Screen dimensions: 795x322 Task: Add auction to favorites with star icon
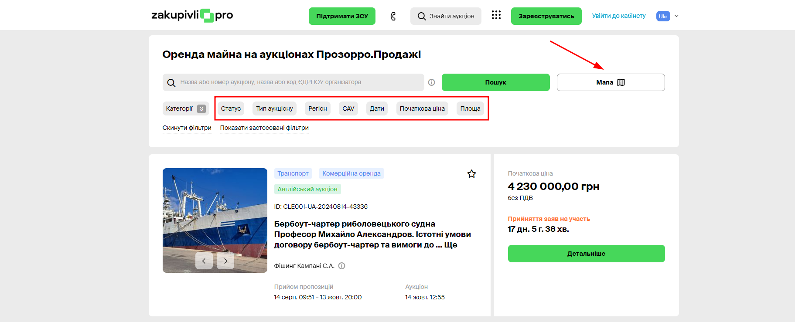[x=471, y=174]
